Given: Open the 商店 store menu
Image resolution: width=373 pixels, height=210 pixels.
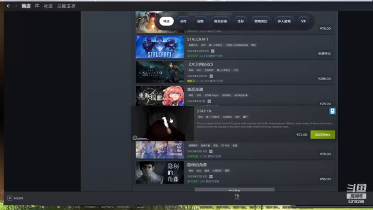Looking at the screenshot, I should (26, 6).
